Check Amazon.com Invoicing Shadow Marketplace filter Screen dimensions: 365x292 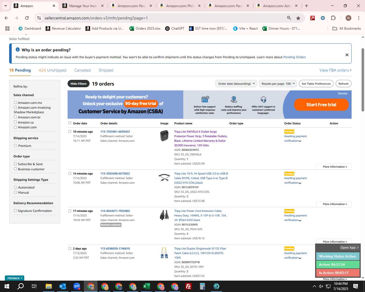coord(15,108)
